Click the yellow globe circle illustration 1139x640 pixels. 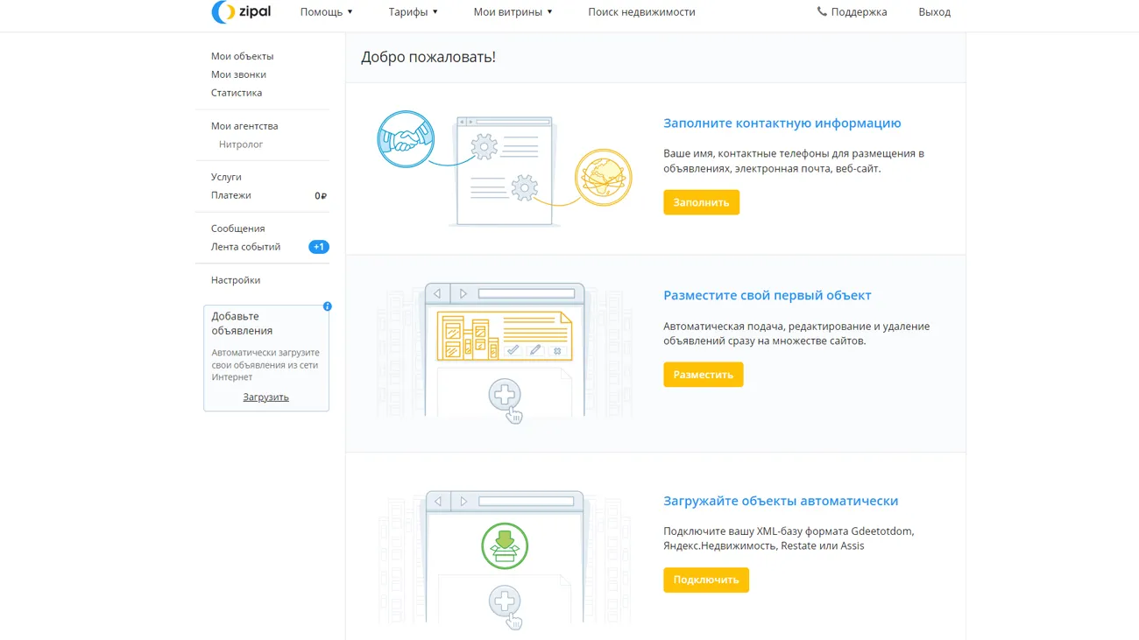click(x=603, y=178)
